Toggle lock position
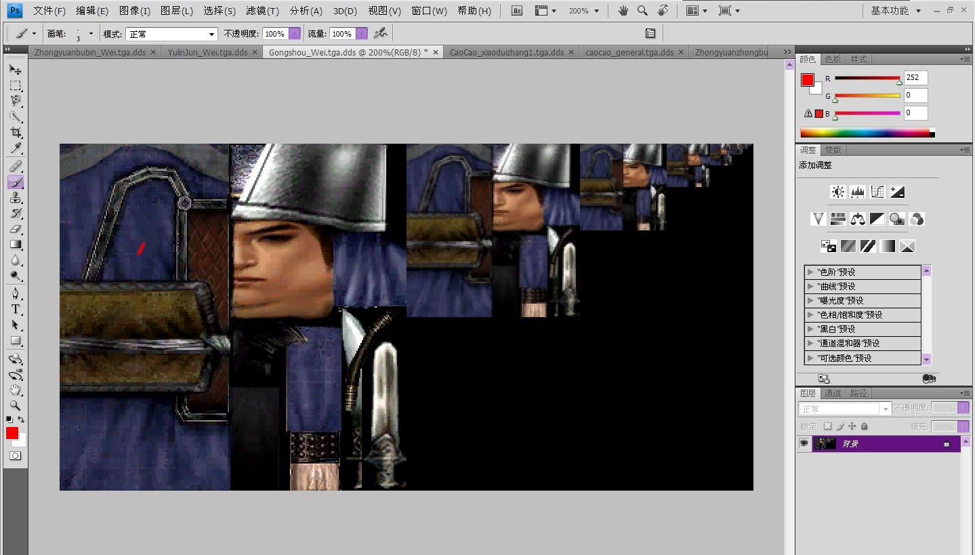975x555 pixels. click(852, 426)
